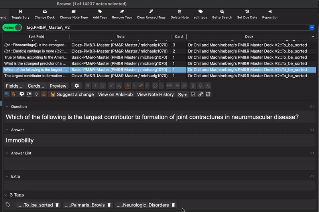Click the Clear Unused Tags icon

pos(151,12)
